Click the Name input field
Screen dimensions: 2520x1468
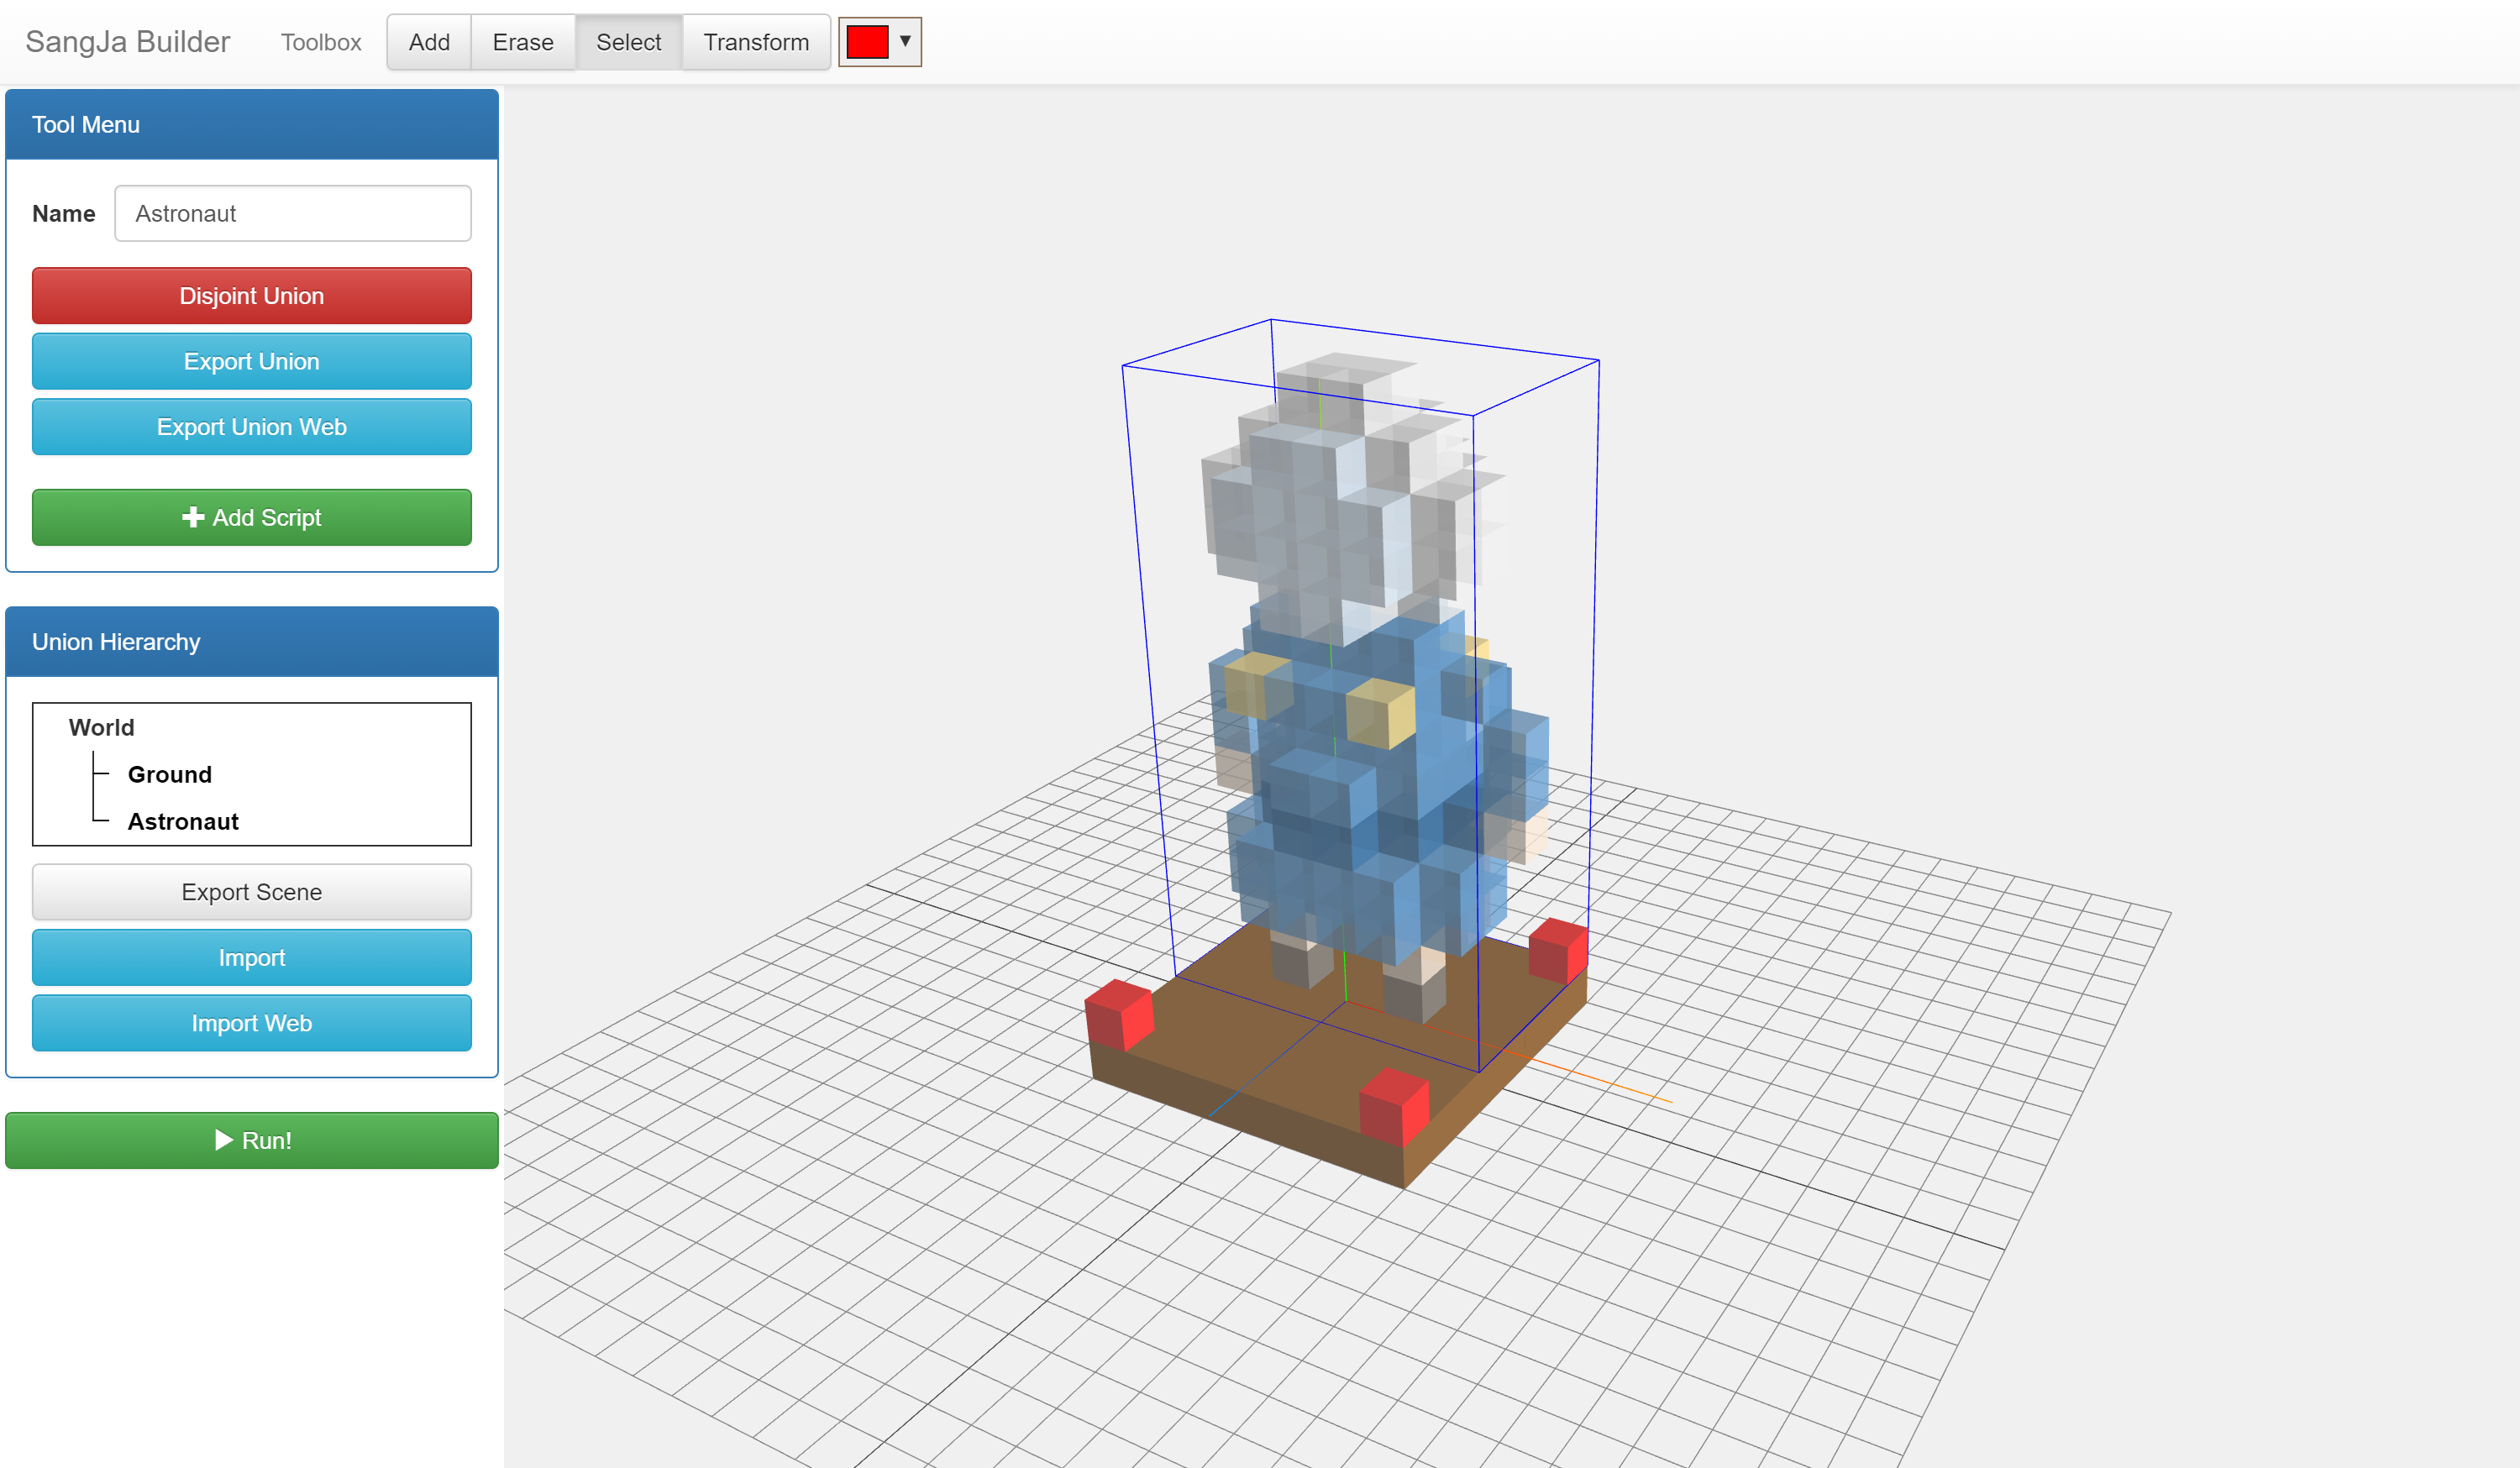[x=292, y=213]
